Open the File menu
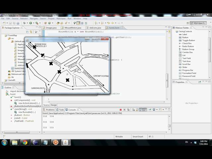The width and height of the screenshot is (212, 159). (x=3, y=19)
